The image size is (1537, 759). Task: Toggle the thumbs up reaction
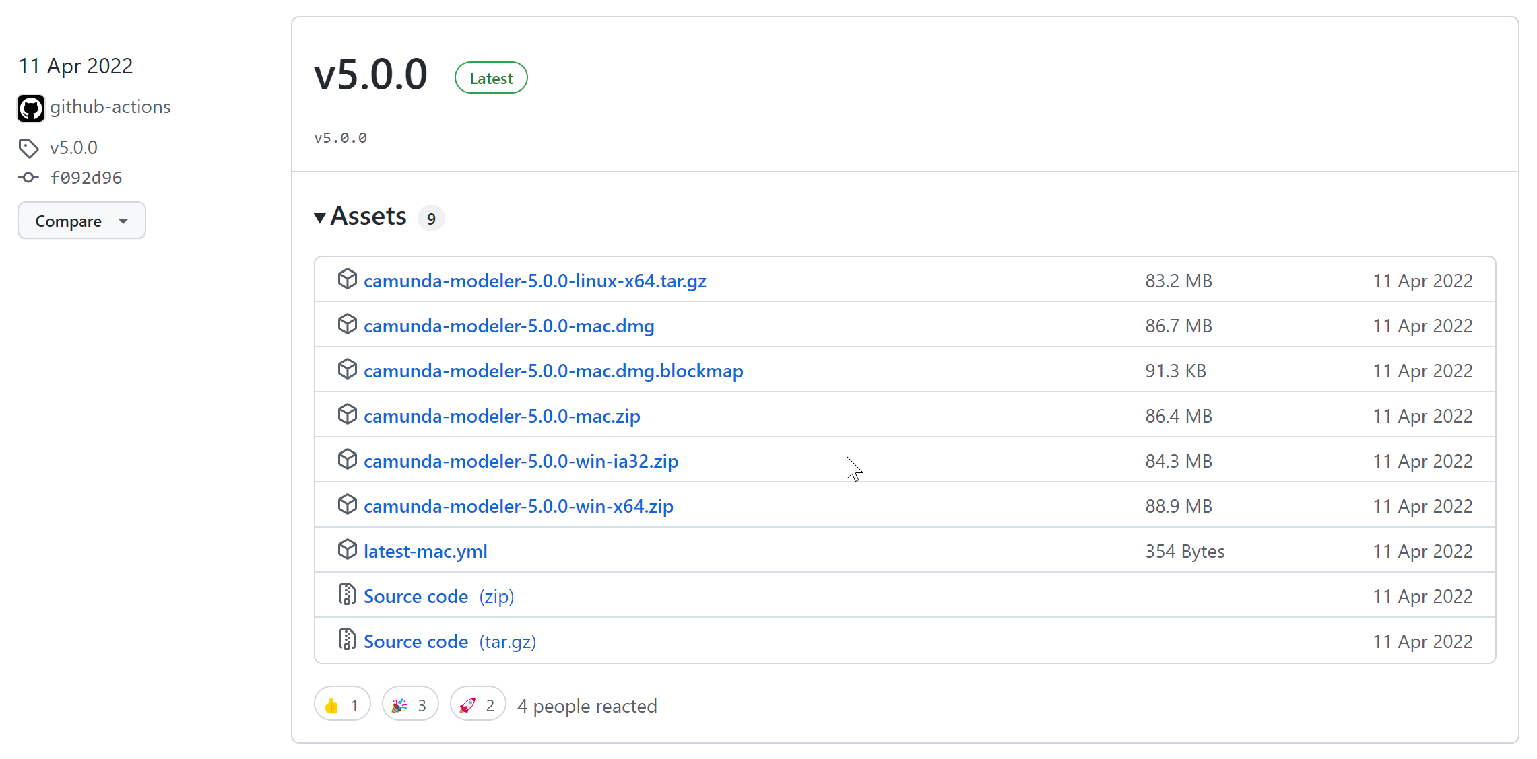pos(342,704)
